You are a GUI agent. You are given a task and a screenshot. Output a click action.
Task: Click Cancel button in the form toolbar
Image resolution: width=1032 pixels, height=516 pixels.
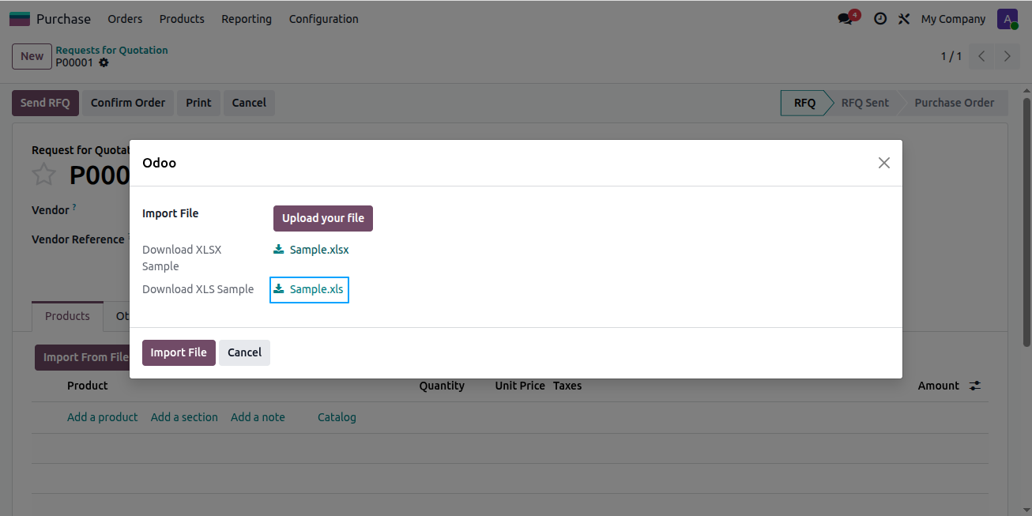point(249,103)
